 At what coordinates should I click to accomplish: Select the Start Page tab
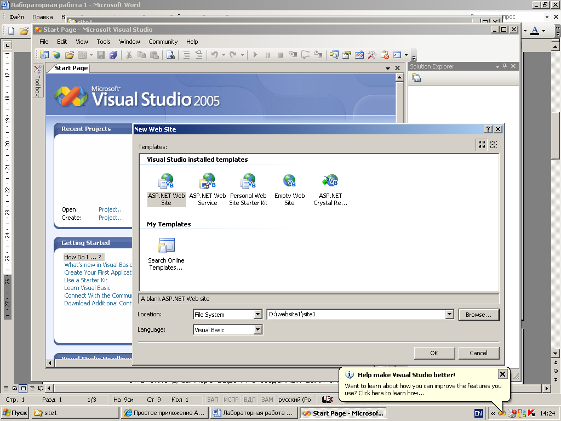pyautogui.click(x=71, y=68)
